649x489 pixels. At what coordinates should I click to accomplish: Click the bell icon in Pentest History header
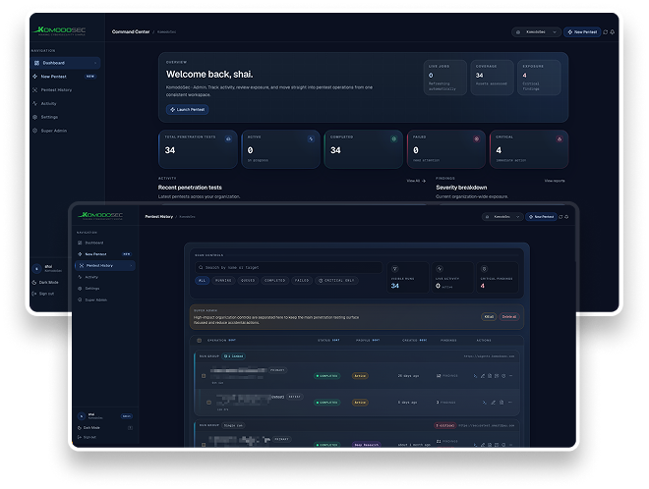click(566, 217)
